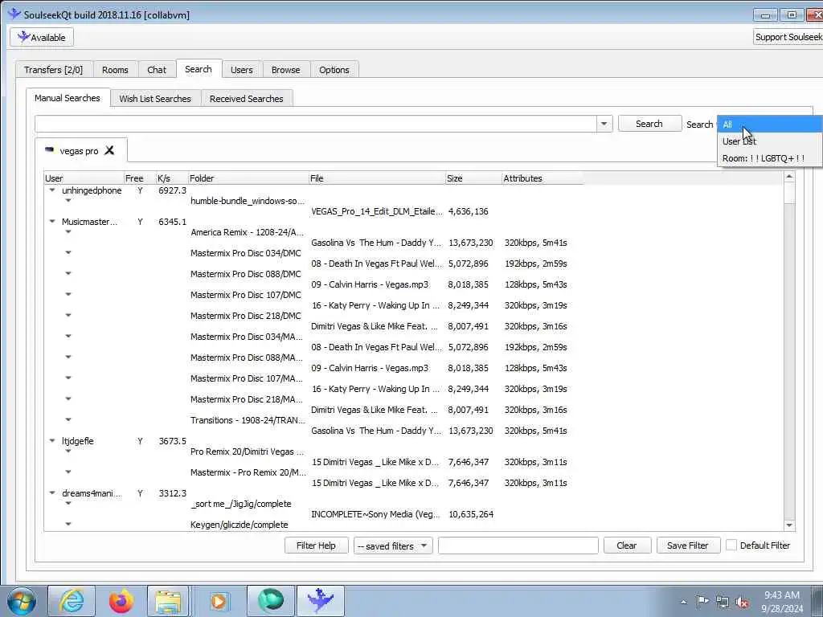
Task: Open the Chat tab
Action: [x=157, y=70]
